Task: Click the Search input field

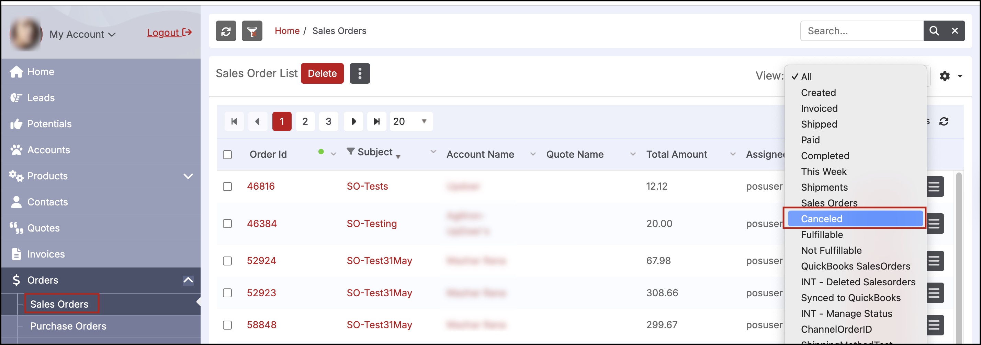Action: [x=862, y=31]
